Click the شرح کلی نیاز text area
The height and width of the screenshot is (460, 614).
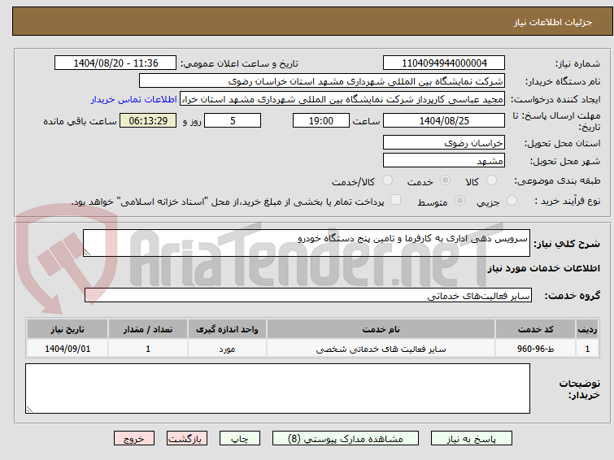click(307, 243)
